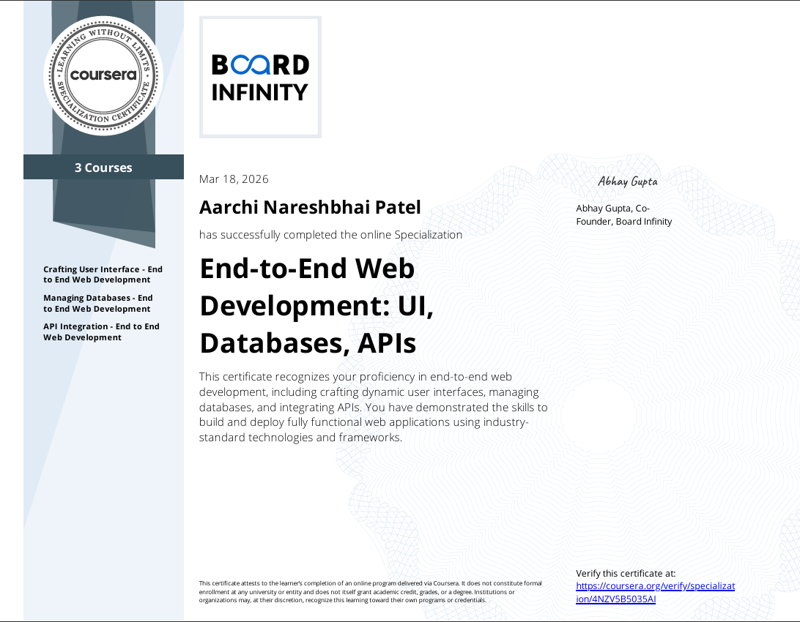Click the Coursera specialization seal emblem
This screenshot has width=800, height=622.
(x=103, y=73)
